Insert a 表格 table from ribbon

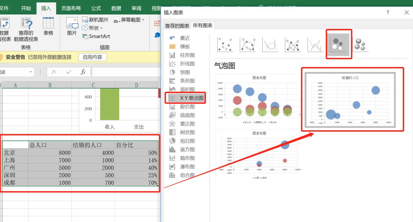(48, 26)
